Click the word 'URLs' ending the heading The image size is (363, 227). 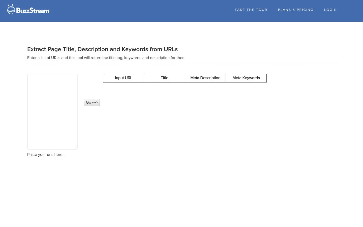click(x=171, y=49)
